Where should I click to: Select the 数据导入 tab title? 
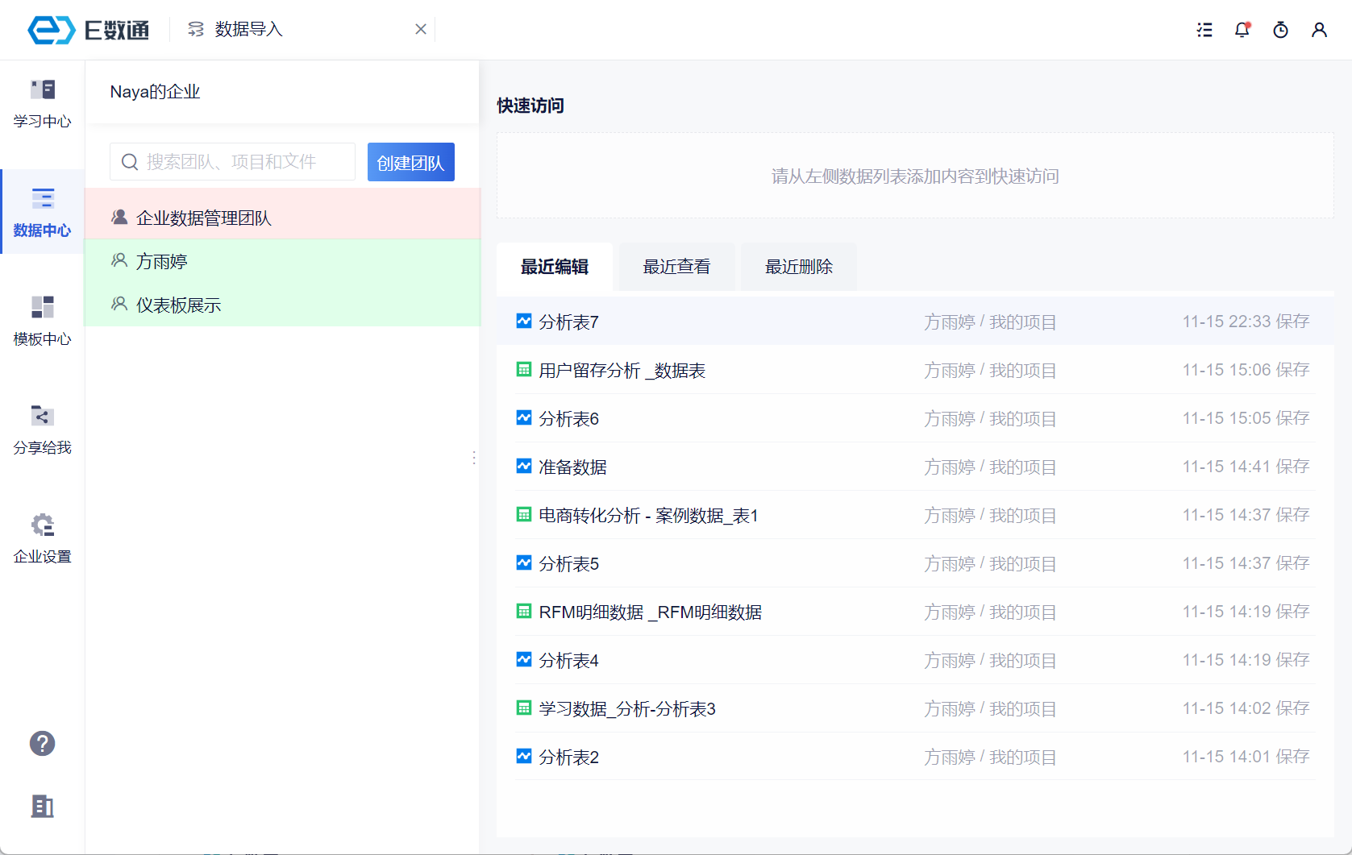[249, 30]
